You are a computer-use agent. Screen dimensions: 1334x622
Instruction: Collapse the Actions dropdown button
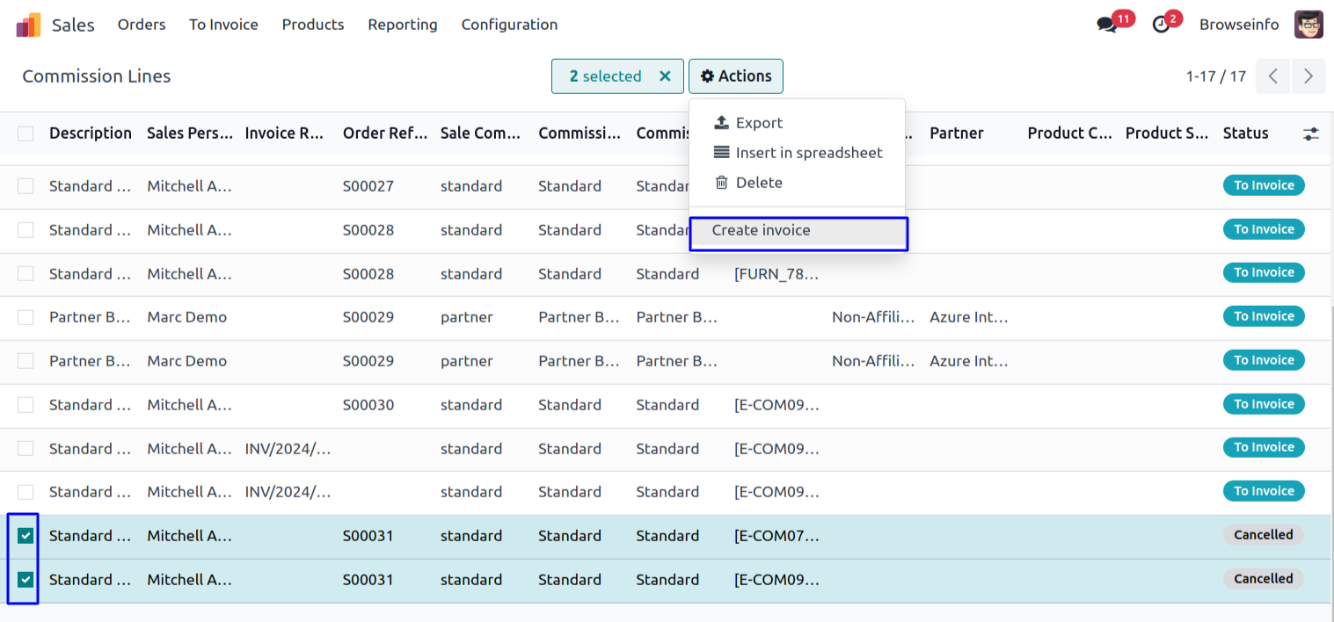click(x=735, y=76)
